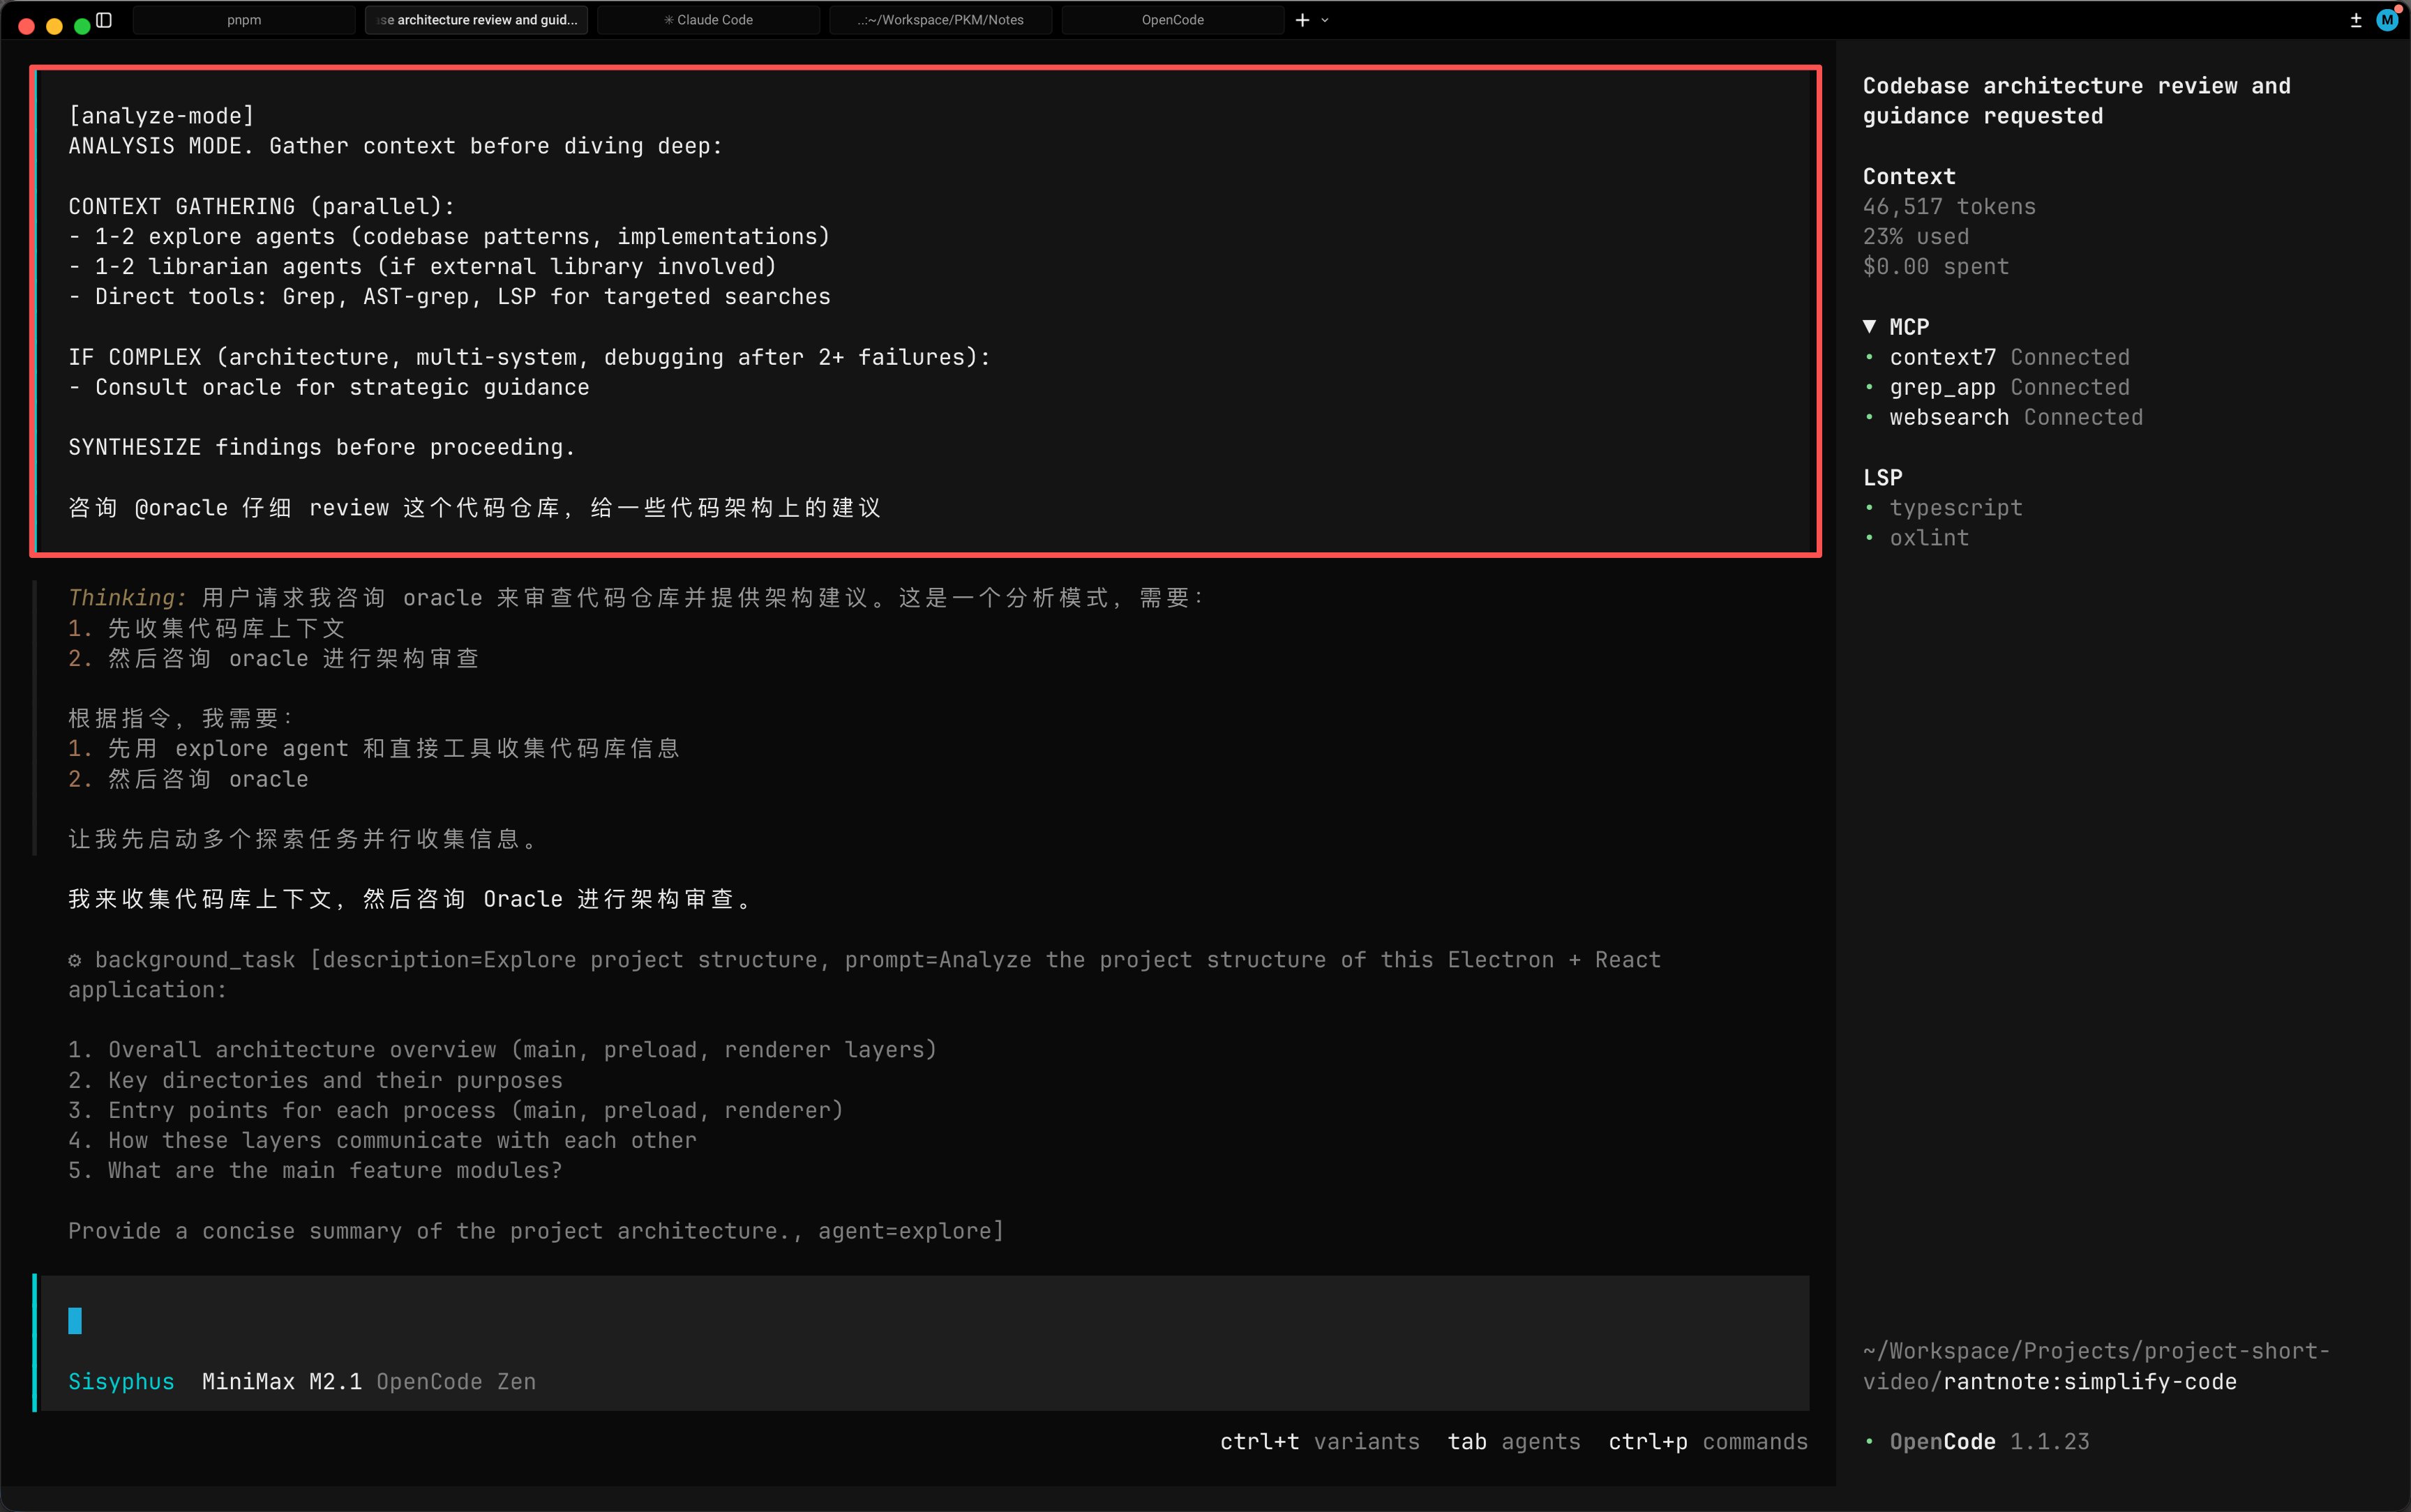Click the background_task gear icon
Viewport: 2411px width, 1512px height.
[75, 960]
